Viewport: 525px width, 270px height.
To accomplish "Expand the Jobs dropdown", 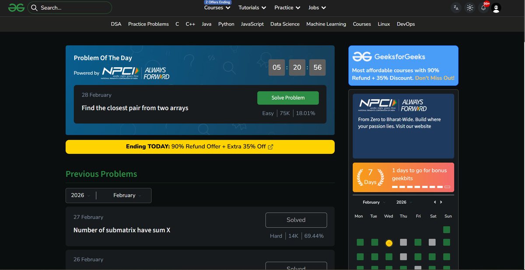I will coord(317,7).
